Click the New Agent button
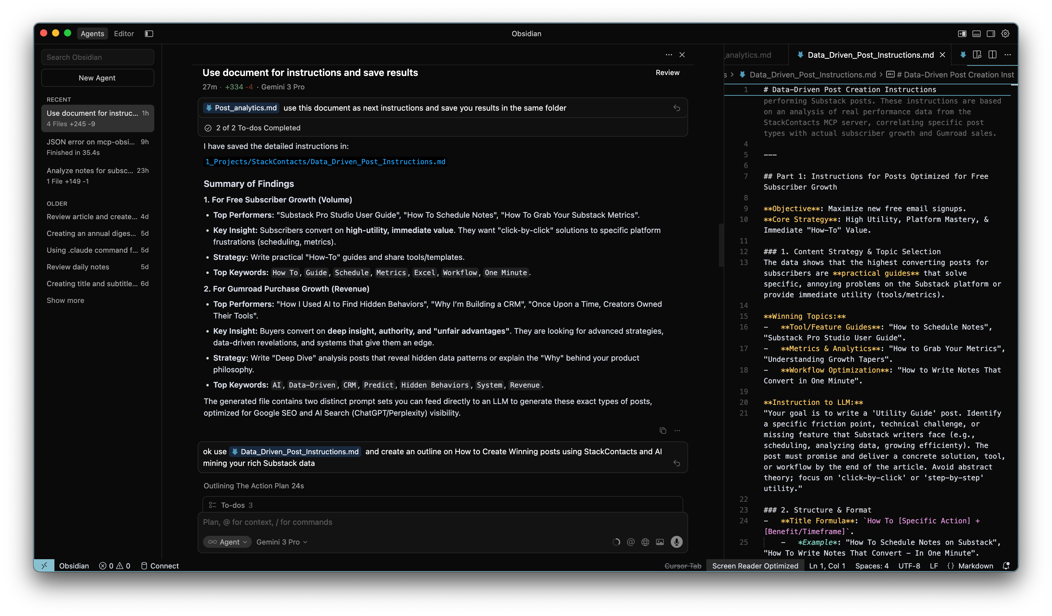Viewport: 1052px width, 616px height. [x=97, y=78]
